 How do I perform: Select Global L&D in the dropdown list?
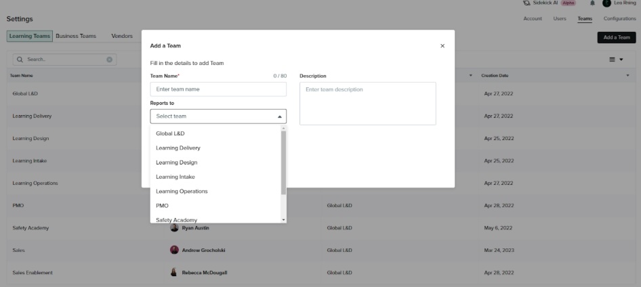pyautogui.click(x=170, y=133)
